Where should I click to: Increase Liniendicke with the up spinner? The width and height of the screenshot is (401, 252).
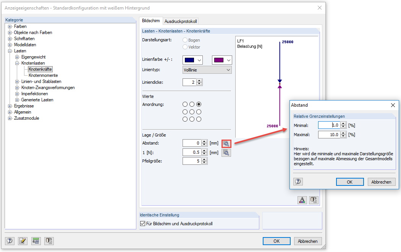(199, 81)
